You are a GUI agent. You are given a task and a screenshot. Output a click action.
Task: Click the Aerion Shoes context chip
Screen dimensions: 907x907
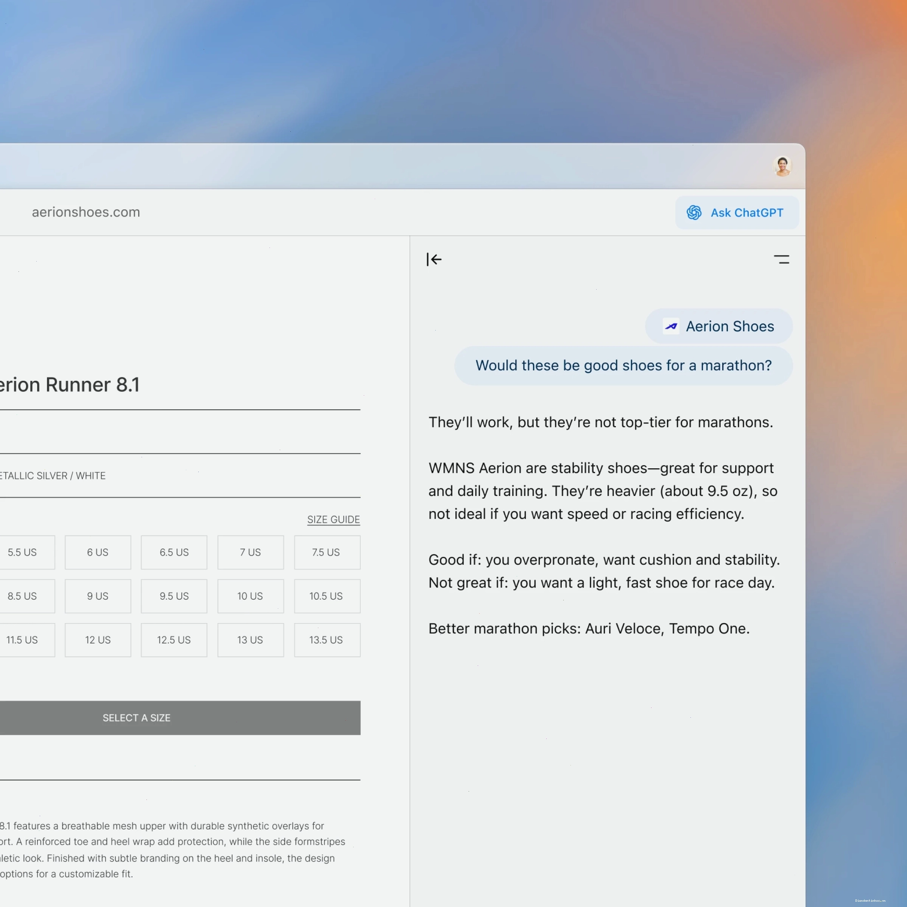719,326
